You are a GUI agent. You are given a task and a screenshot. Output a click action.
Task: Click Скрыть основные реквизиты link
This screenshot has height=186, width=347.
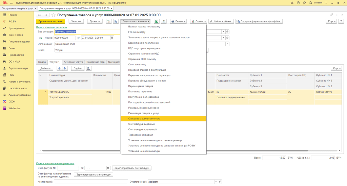[52, 27]
